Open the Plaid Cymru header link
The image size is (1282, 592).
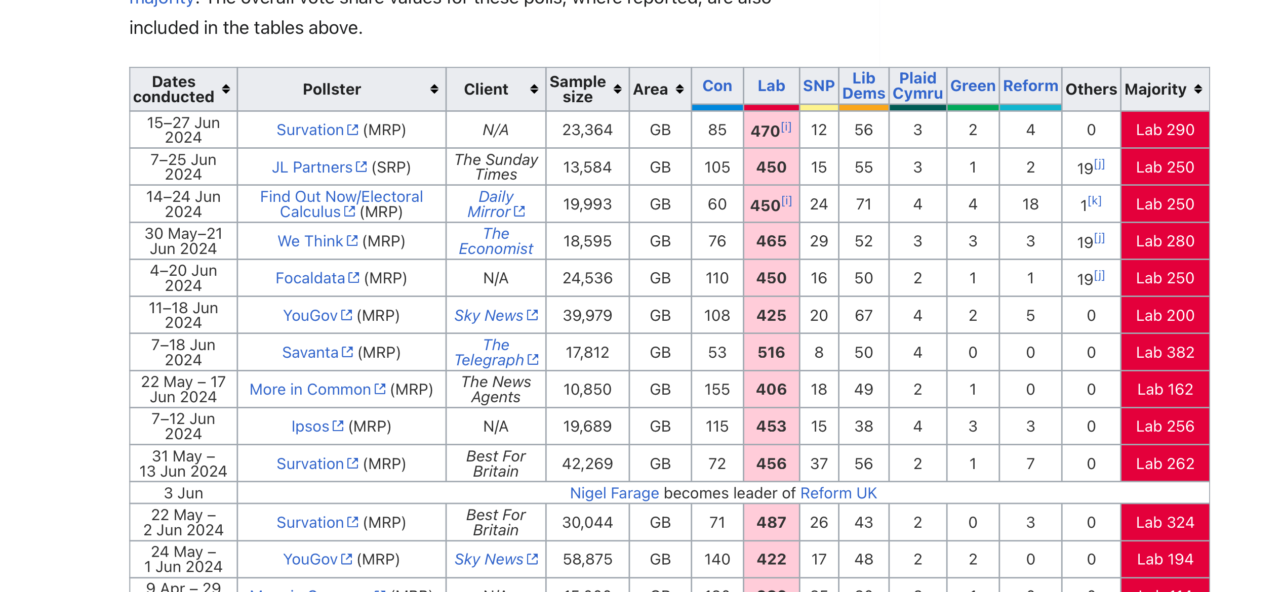tap(917, 86)
